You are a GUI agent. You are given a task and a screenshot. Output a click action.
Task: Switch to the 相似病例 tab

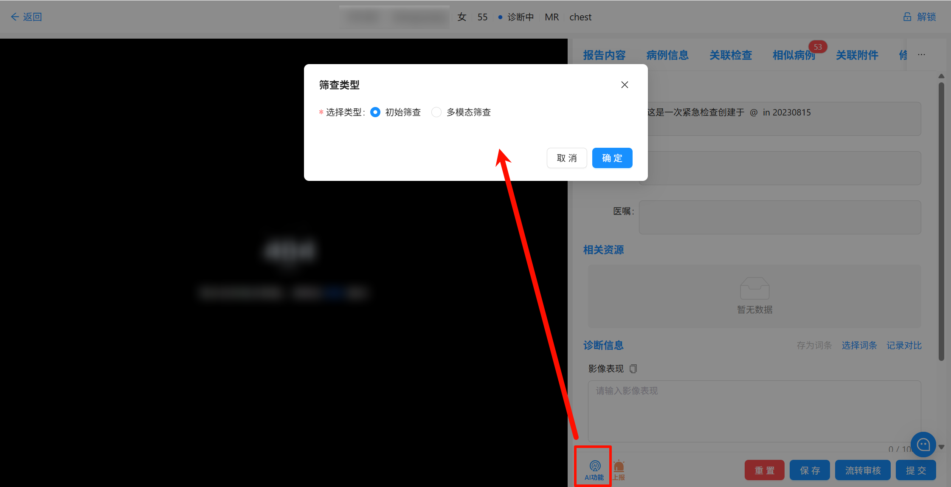(794, 55)
